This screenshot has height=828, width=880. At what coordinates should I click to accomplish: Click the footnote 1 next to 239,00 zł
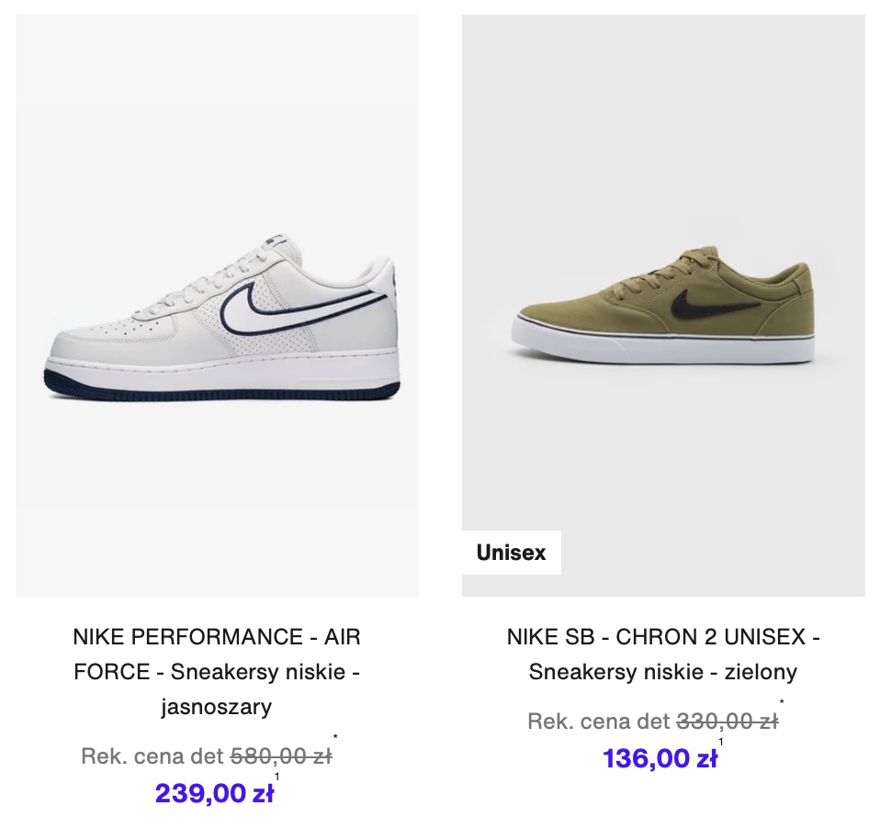pyautogui.click(x=276, y=777)
